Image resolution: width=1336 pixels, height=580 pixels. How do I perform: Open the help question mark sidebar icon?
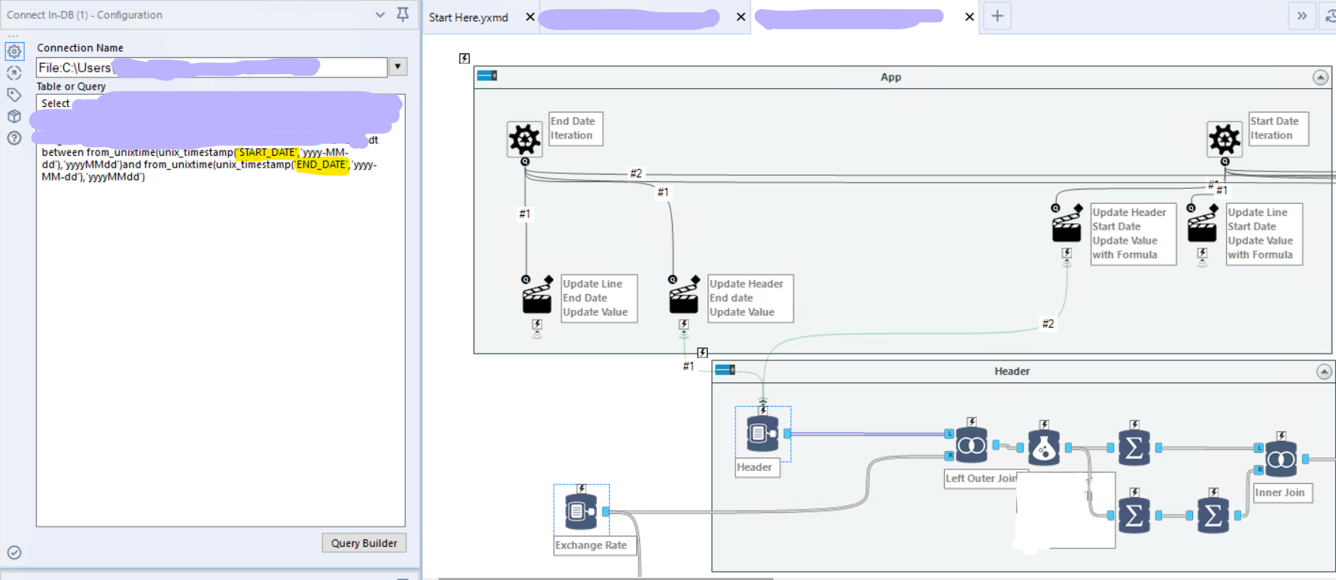click(14, 138)
